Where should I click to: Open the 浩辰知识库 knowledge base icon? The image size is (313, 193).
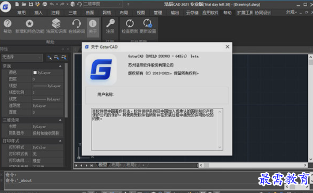pyautogui.click(x=56, y=26)
